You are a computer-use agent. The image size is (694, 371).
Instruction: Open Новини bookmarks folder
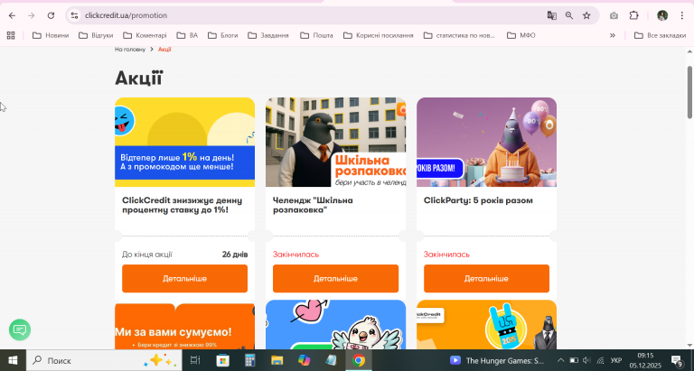(x=51, y=35)
